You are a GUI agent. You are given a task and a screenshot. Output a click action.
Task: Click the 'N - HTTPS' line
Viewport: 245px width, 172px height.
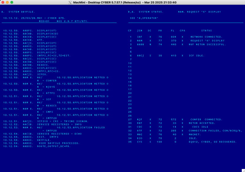coord(46,93)
